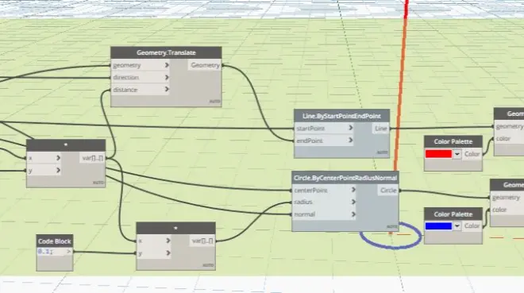Select header of * node below Geometry.Translate
524x293 pixels.
pos(66,145)
